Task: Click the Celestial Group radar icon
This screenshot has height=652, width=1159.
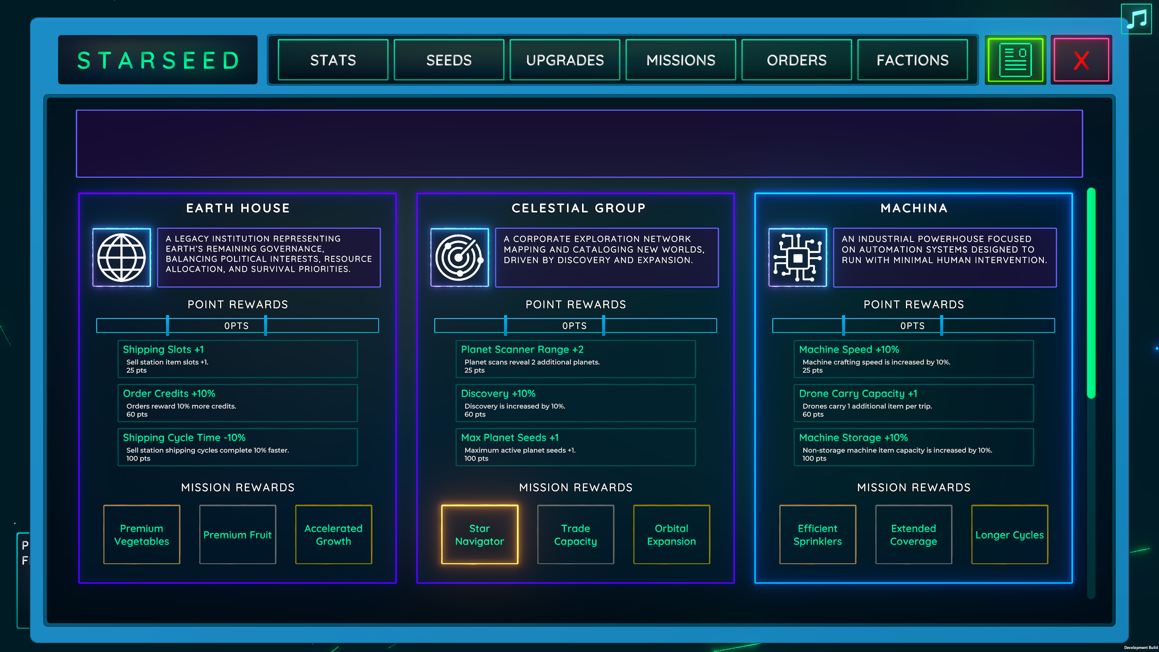Action: coord(459,257)
